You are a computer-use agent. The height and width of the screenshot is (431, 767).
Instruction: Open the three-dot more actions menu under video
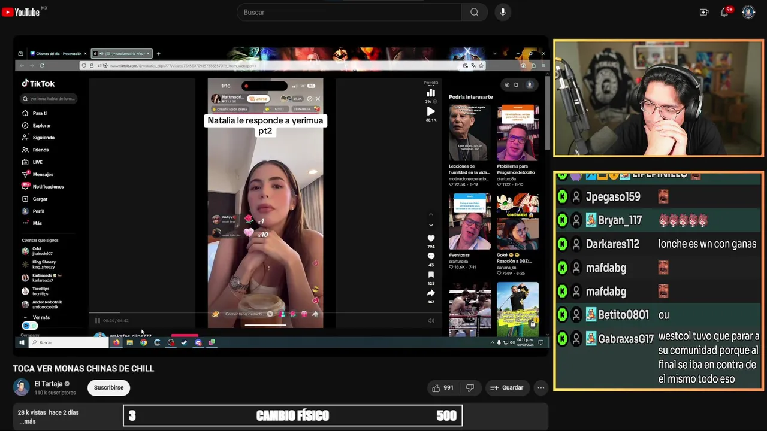[540, 388]
